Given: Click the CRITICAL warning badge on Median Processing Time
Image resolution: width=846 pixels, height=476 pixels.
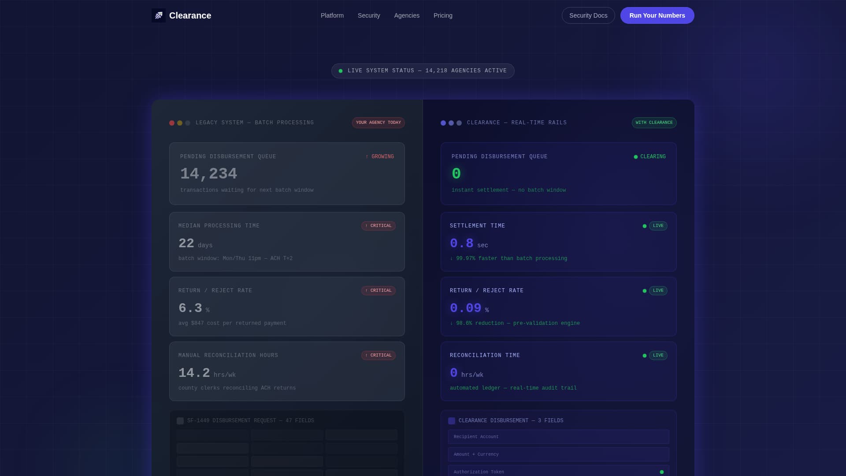Looking at the screenshot, I should click(x=378, y=226).
